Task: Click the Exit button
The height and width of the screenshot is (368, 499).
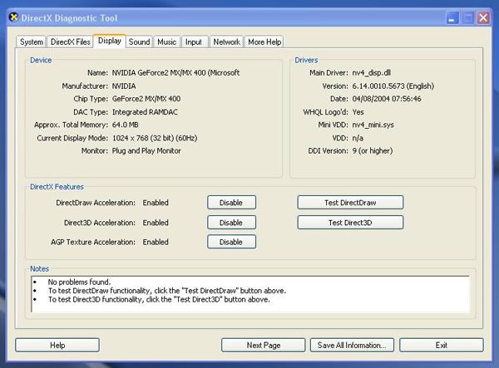Action: point(442,345)
